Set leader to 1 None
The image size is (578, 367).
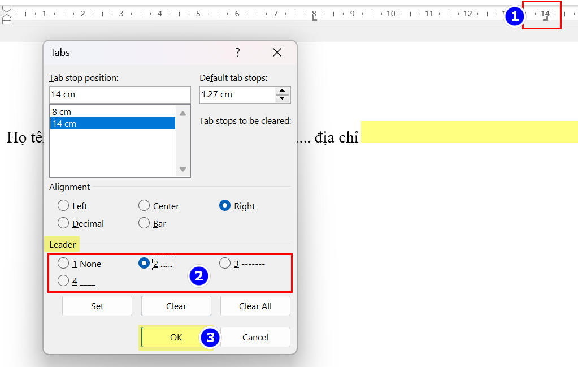(x=63, y=264)
